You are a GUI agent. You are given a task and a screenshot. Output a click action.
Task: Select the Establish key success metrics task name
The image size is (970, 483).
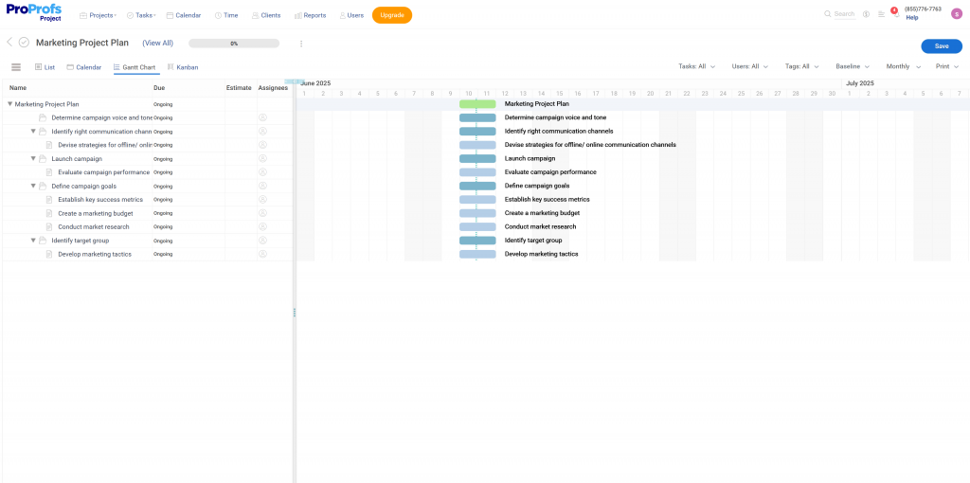click(100, 200)
